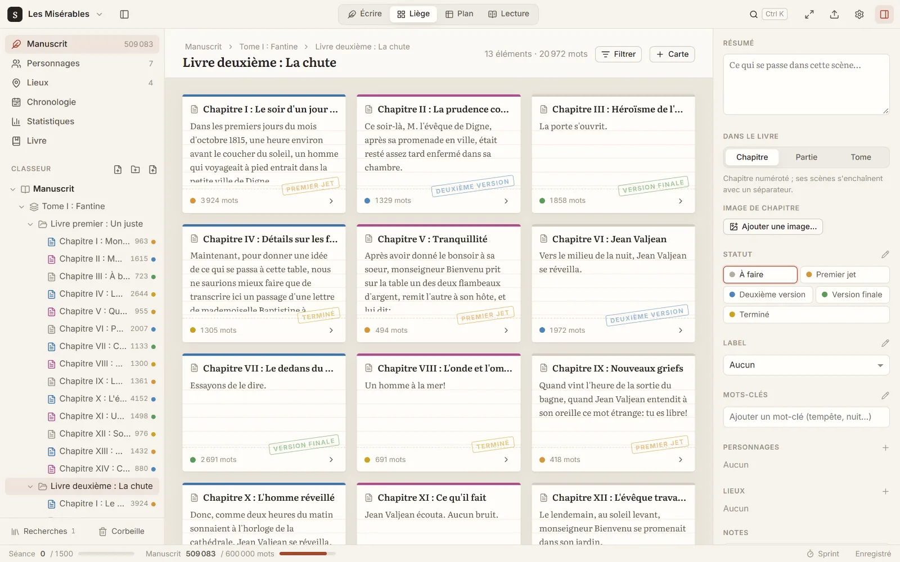The width and height of the screenshot is (900, 562).
Task: Set status to Premier jet
Action: pyautogui.click(x=845, y=274)
